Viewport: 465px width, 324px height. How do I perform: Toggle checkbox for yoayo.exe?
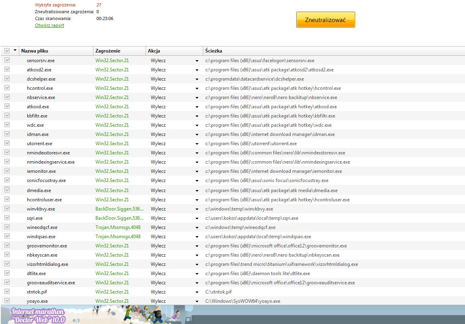(x=7, y=301)
